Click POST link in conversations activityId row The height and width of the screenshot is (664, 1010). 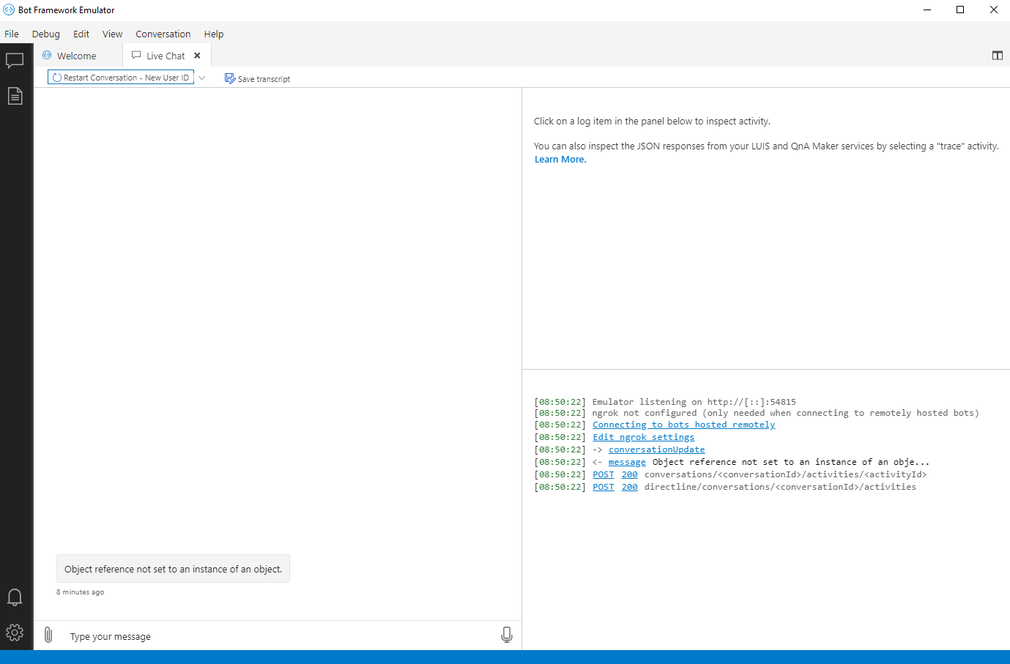tap(604, 474)
